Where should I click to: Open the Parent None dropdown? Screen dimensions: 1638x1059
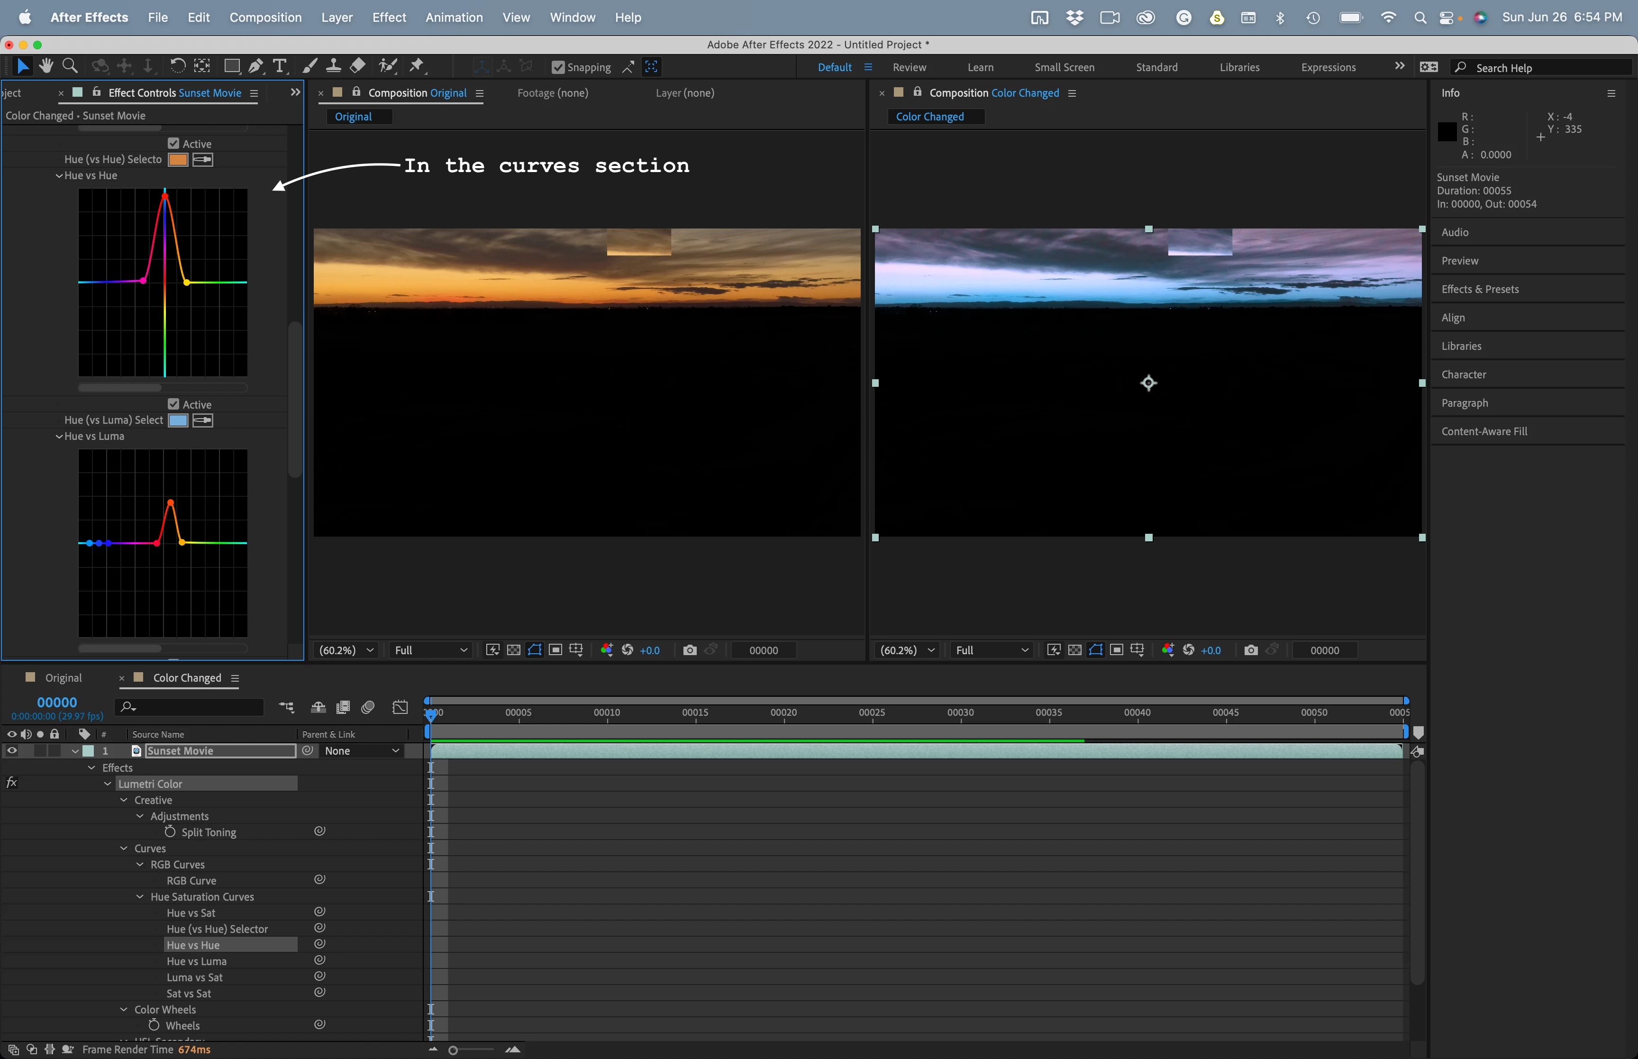(x=362, y=751)
